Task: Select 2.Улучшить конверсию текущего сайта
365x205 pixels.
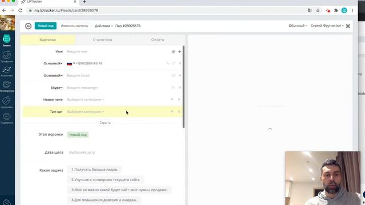Action: 105,180
